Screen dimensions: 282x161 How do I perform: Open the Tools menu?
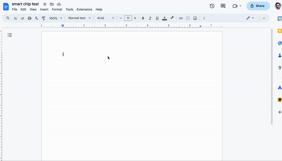coord(69,9)
